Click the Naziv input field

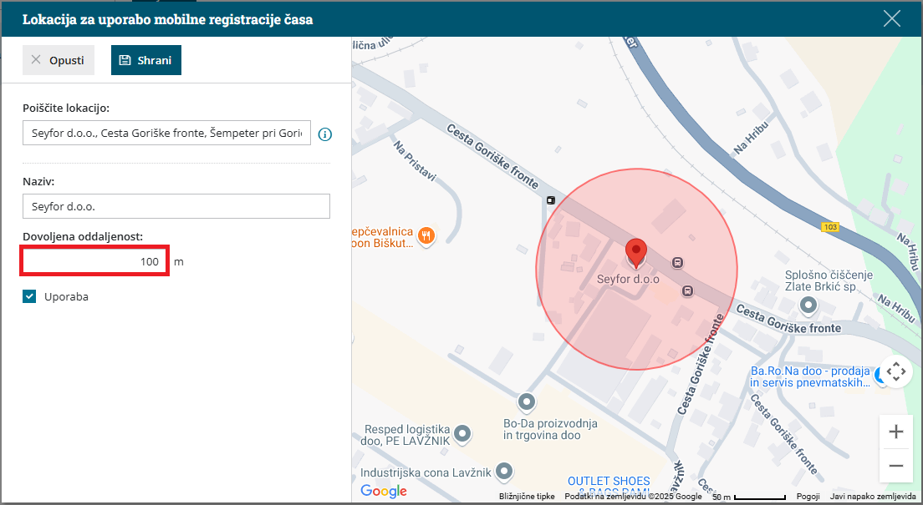tap(176, 206)
